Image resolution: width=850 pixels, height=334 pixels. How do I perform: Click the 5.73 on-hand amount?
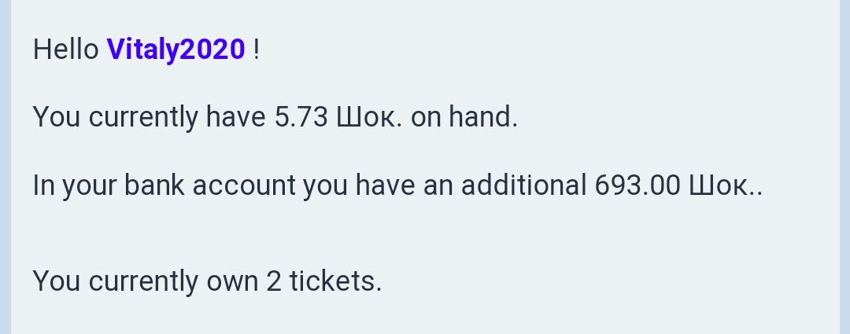click(x=301, y=117)
